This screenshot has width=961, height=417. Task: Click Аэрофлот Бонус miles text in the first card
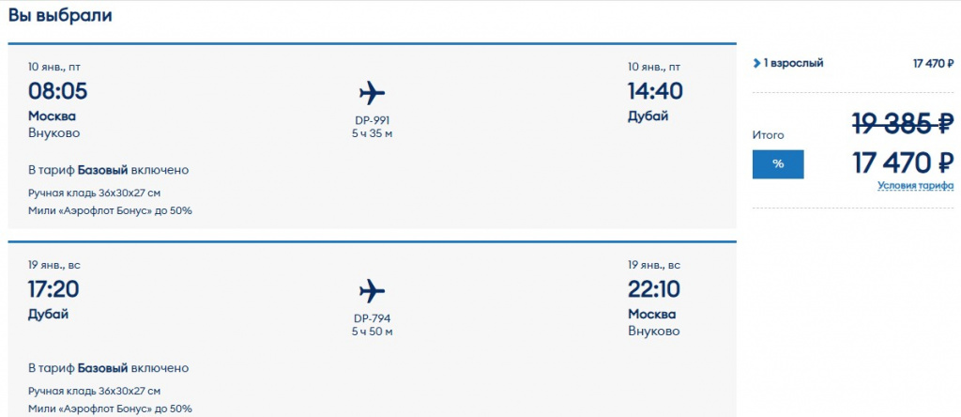110,211
